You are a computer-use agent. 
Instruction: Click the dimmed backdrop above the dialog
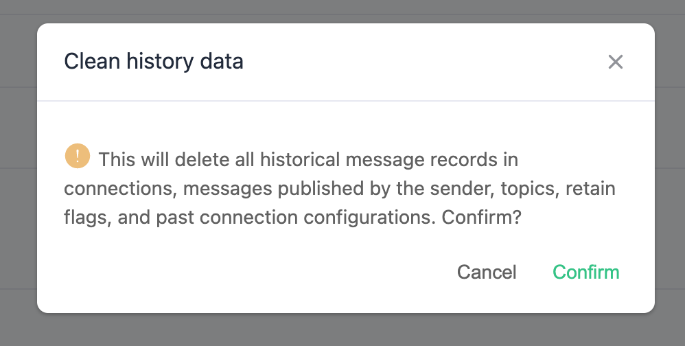point(343,11)
